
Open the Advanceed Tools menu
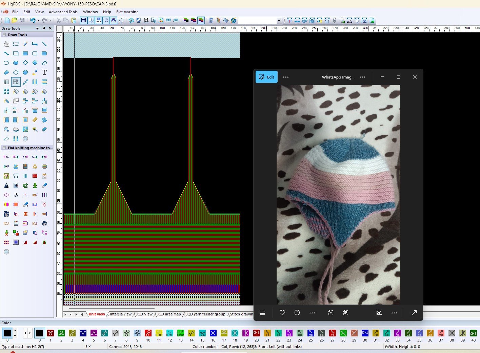[x=63, y=12]
